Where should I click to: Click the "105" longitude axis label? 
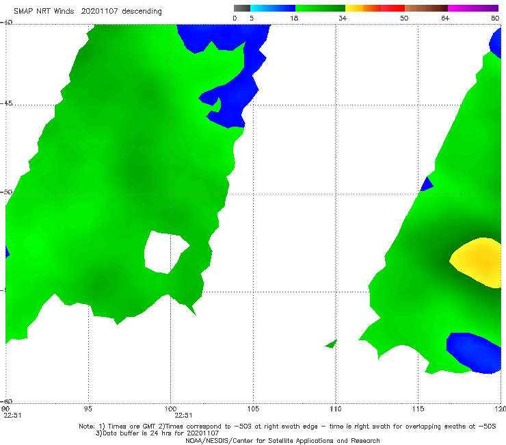pyautogui.click(x=253, y=409)
